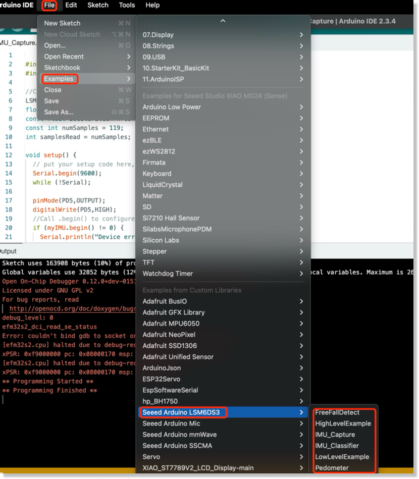Image resolution: width=419 pixels, height=479 pixels.
Task: Open the Keyboard examples submenu
Action: 223,174
